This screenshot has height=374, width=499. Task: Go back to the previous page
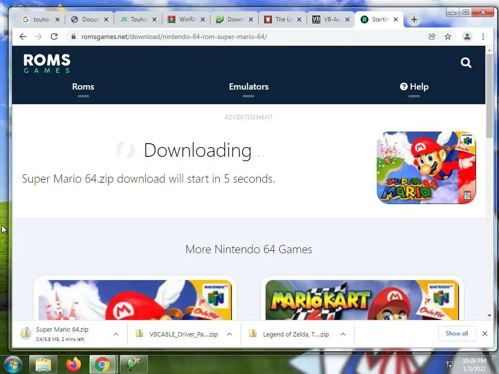point(22,37)
